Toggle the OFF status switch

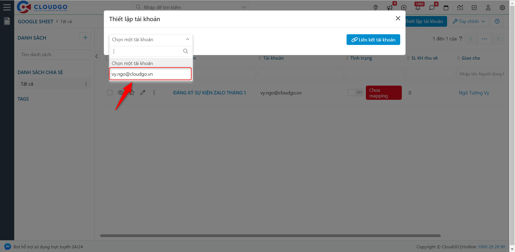[356, 93]
